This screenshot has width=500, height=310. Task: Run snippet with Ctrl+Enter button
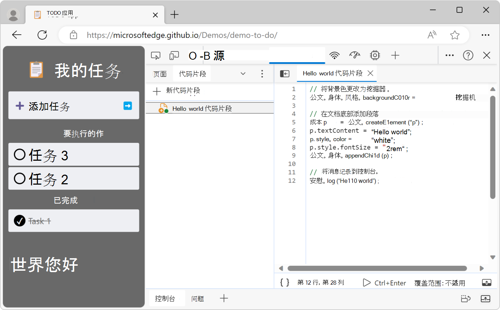coord(384,283)
